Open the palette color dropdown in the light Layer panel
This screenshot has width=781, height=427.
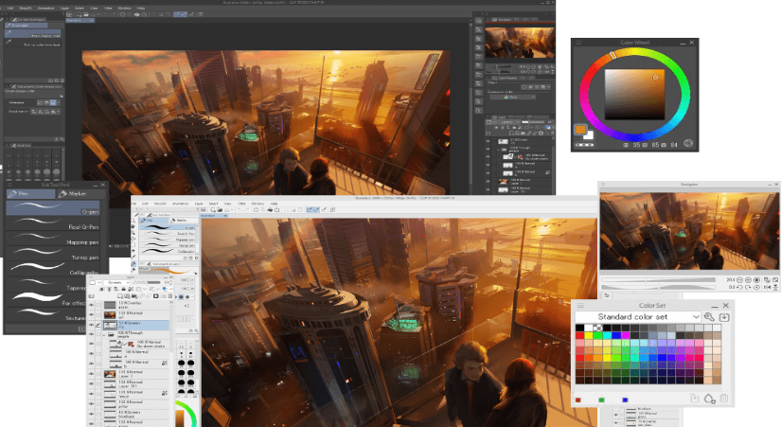(x=96, y=282)
